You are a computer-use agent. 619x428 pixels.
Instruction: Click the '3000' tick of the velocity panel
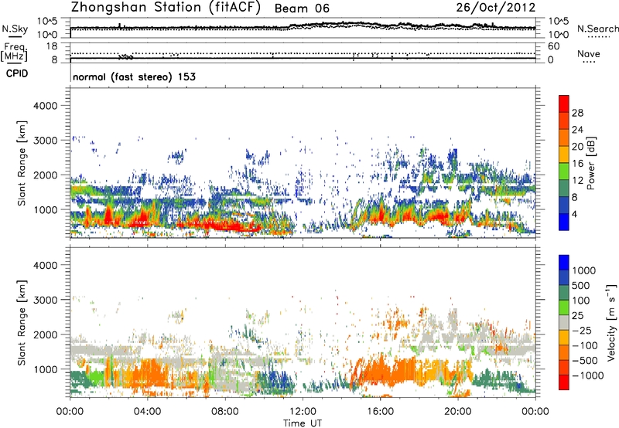45,300
